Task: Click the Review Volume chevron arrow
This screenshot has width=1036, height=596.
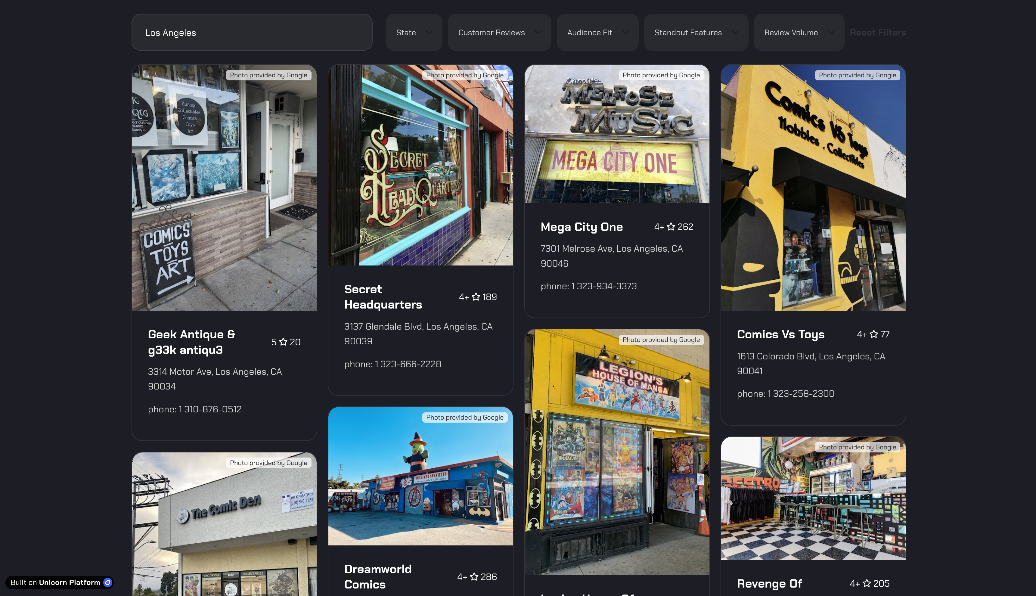Action: tap(831, 32)
